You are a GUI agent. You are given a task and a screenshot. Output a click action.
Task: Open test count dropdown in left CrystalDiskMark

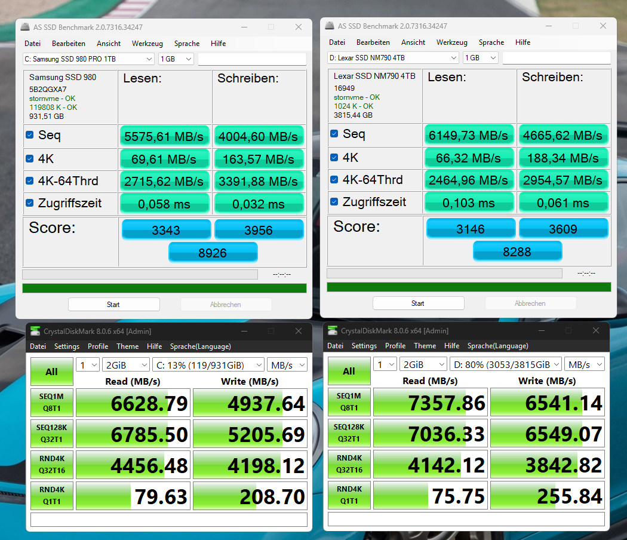coord(88,365)
